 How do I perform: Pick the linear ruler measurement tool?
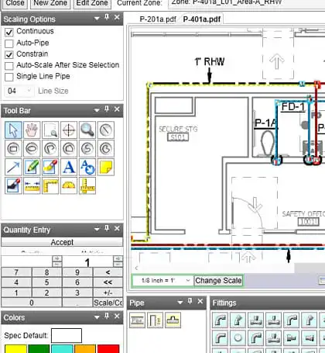[x=32, y=185]
